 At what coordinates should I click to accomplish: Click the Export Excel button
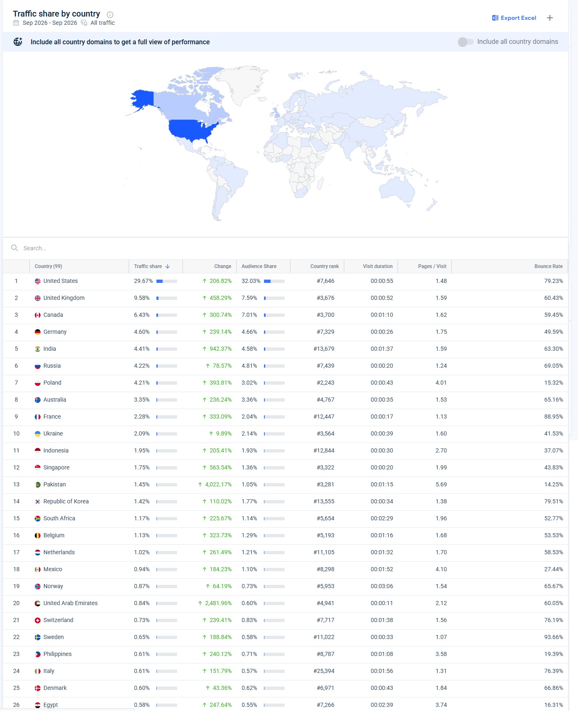tap(514, 18)
